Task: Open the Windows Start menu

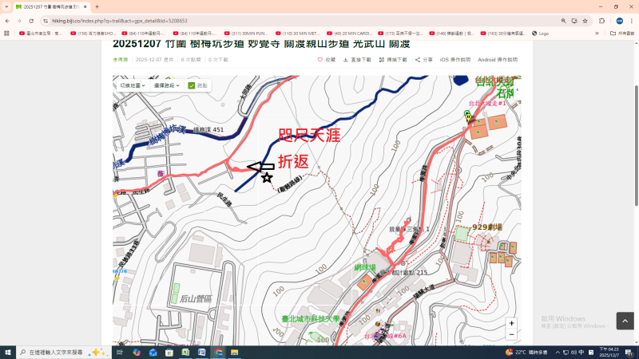Action: coord(9,352)
